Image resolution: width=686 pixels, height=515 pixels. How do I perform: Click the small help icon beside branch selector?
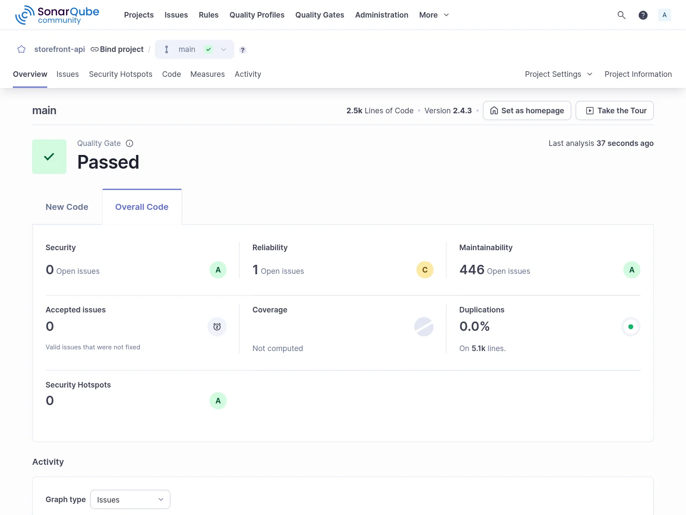tap(243, 50)
